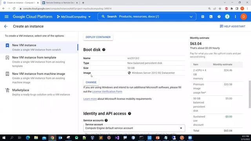The width and height of the screenshot is (251, 141).
Task: Open the Learn more link
Action: coord(90,99)
